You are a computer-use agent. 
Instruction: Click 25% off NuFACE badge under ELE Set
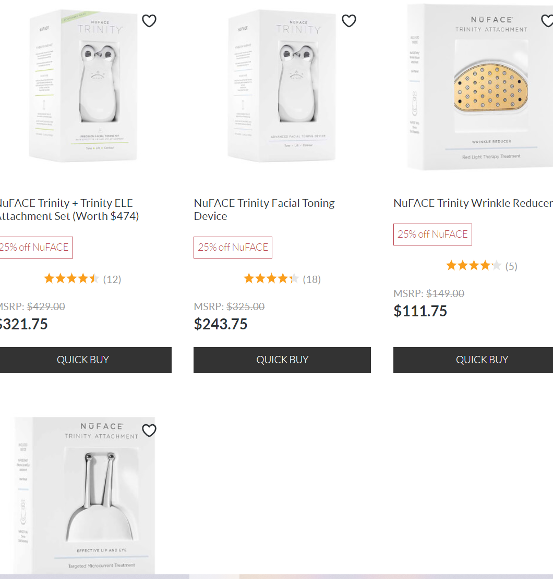click(34, 248)
